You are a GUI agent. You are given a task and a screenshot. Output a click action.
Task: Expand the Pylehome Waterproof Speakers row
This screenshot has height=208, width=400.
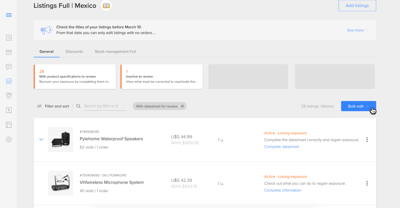42,140
